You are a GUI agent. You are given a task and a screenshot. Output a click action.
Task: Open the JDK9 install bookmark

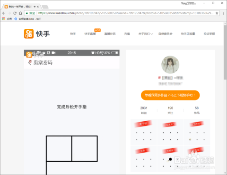(x=28, y=19)
